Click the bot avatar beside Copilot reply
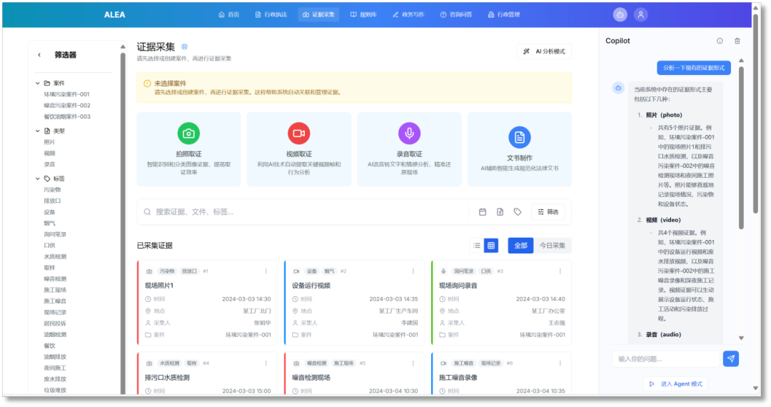This screenshot has width=771, height=407. click(x=618, y=88)
